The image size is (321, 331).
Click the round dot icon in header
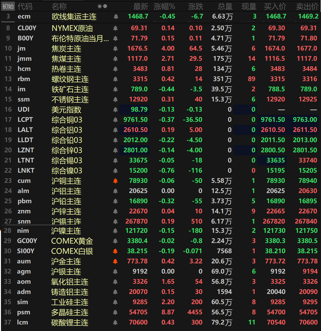pos(105,6)
